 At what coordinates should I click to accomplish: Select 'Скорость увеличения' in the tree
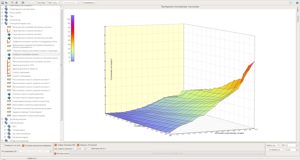point(21,72)
